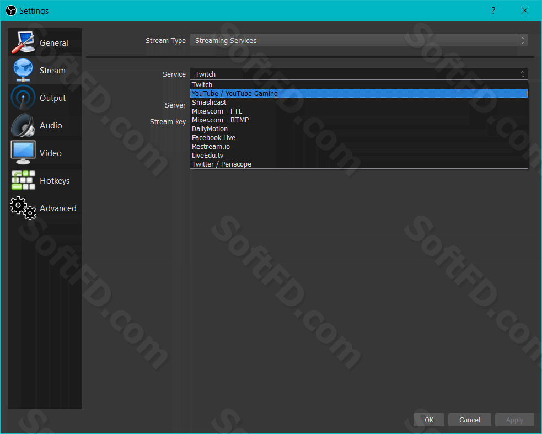Choose Mixer.com - RTMP service

click(359, 120)
